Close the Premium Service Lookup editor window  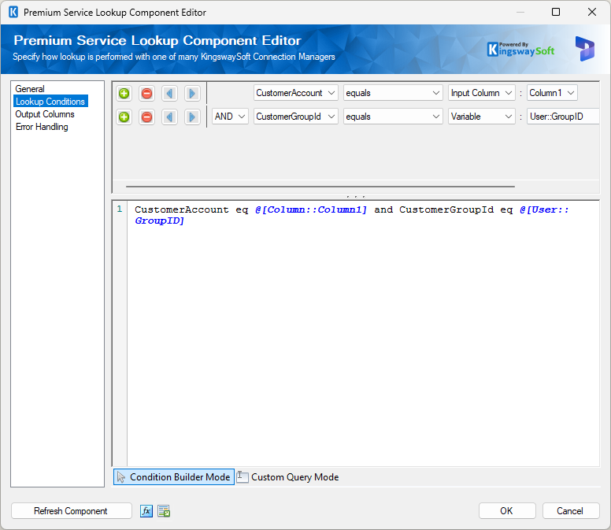tap(592, 12)
